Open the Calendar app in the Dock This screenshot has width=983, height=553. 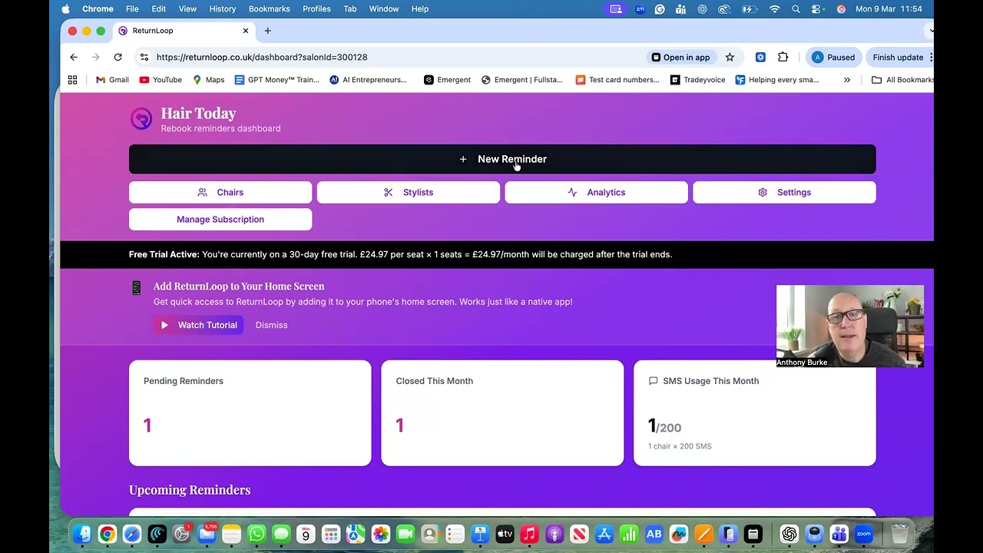[x=306, y=534]
